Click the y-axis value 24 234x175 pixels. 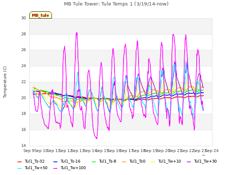click(x=23, y=66)
